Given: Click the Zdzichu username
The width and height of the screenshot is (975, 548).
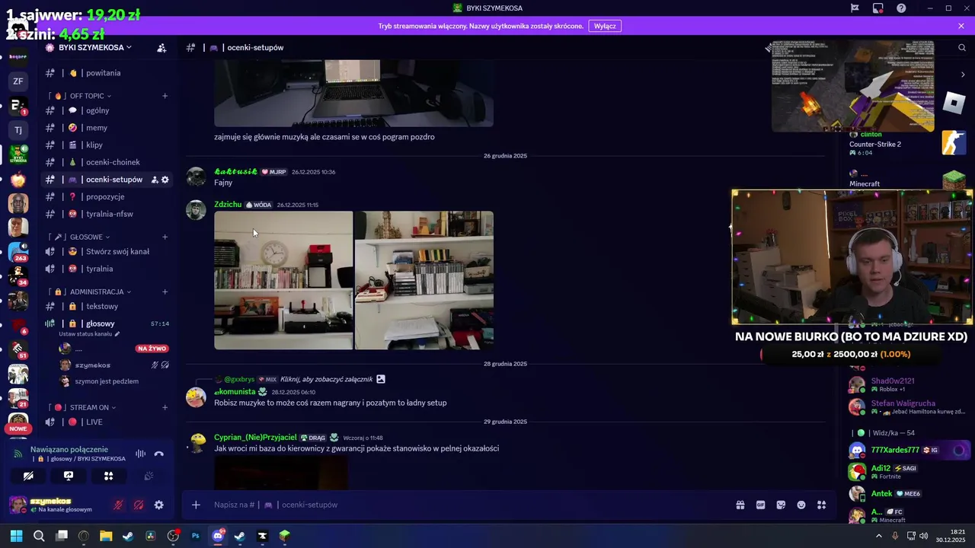Looking at the screenshot, I should (228, 204).
